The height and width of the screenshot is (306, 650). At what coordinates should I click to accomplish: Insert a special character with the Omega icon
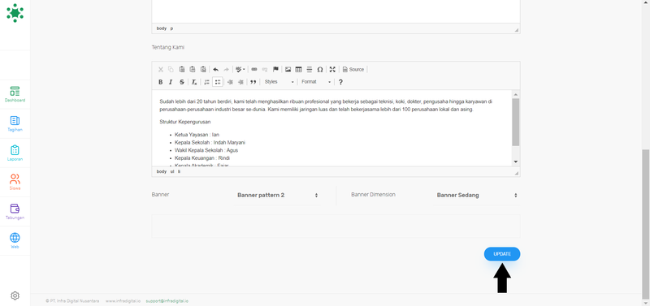(320, 70)
